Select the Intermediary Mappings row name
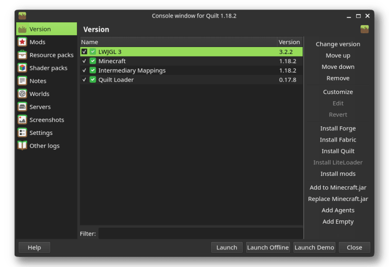This screenshot has width=389, height=267. point(132,70)
